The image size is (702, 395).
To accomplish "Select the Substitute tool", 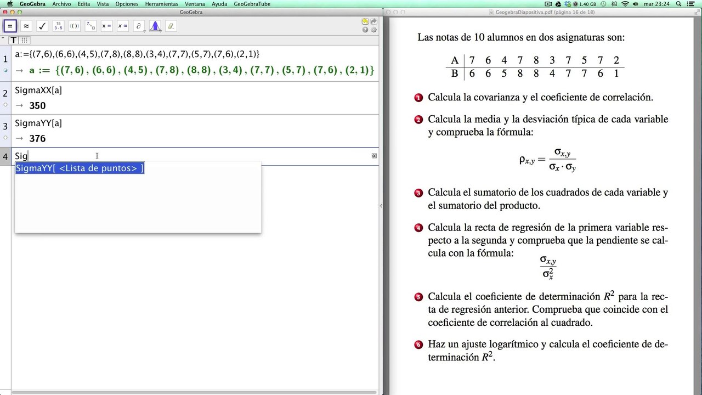I will 90,26.
